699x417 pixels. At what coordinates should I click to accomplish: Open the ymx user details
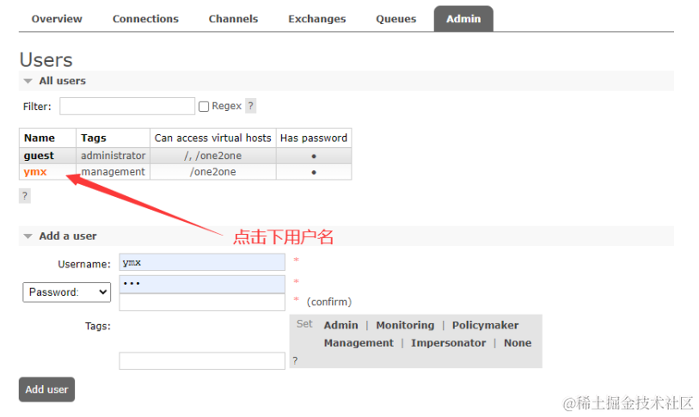[x=35, y=172]
